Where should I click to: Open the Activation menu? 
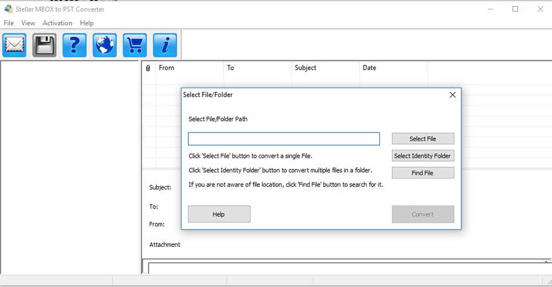click(x=57, y=23)
